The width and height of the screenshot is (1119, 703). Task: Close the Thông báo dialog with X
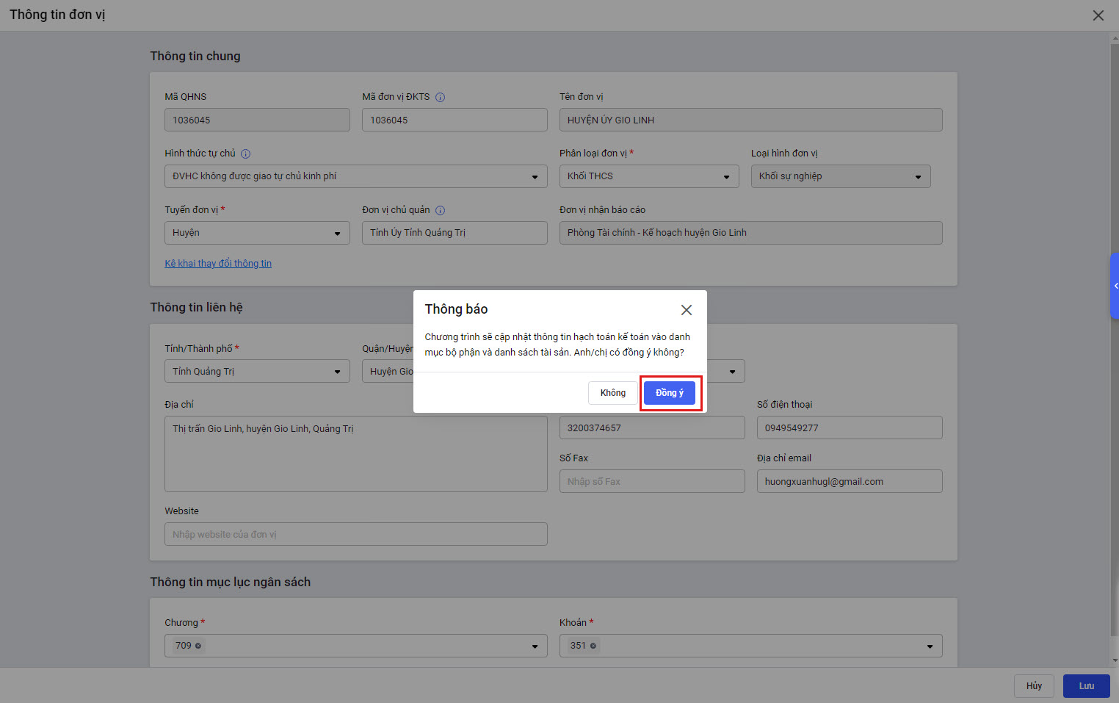686,310
